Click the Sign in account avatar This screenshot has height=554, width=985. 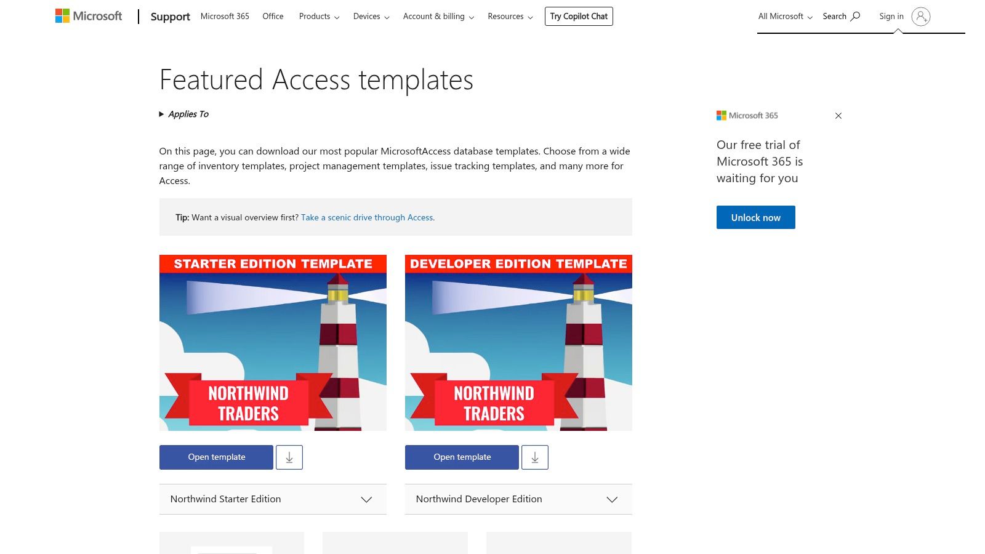[921, 17]
